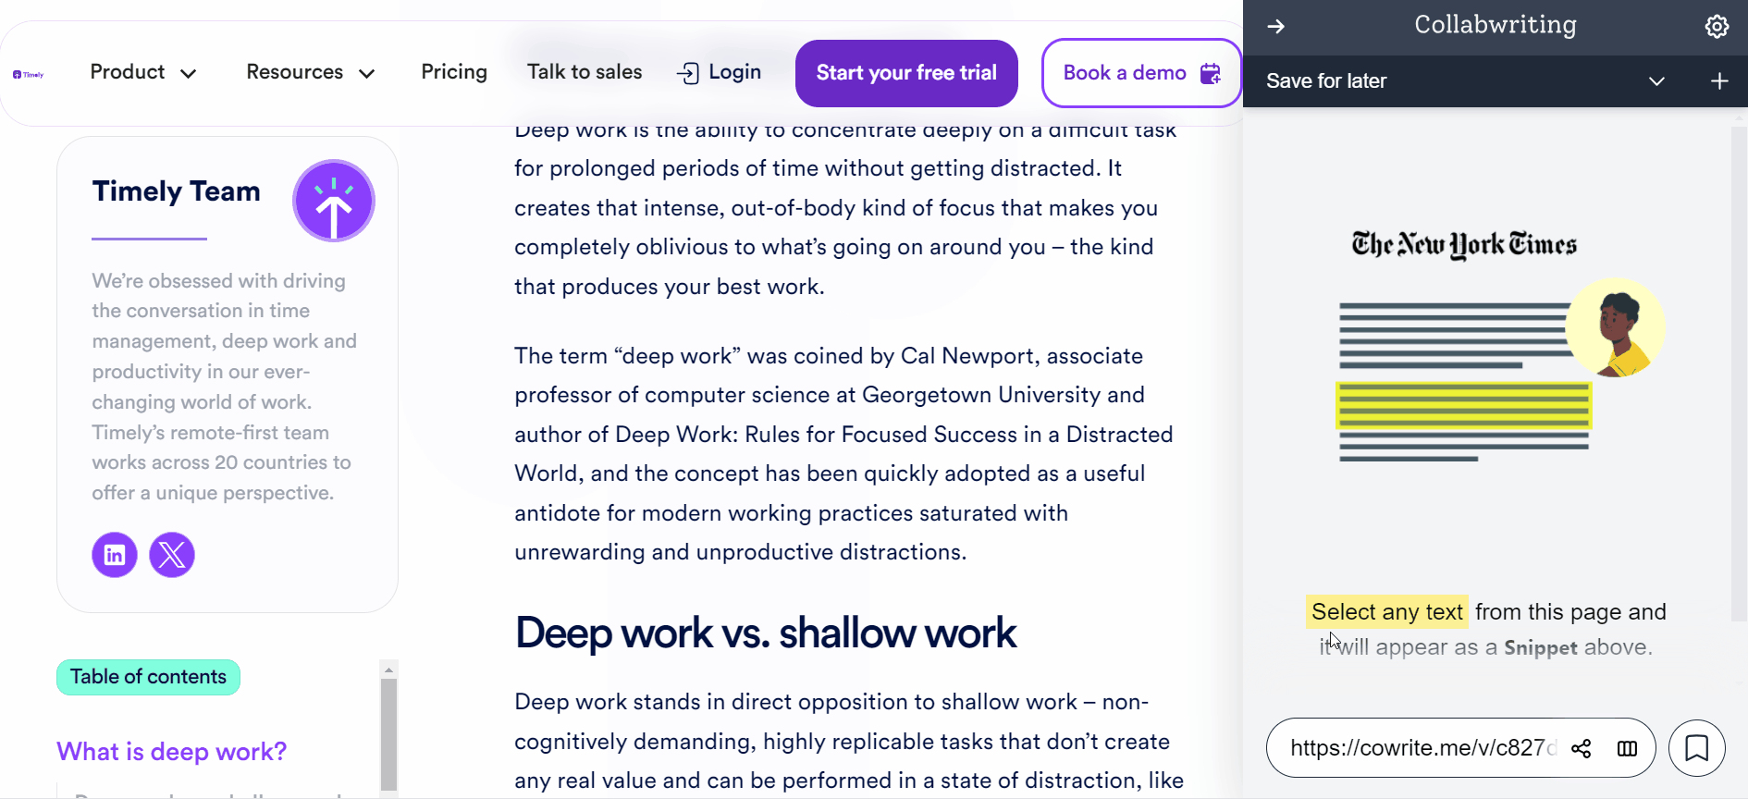Collapse the Collabwriting sidebar with arrow icon
This screenshot has width=1748, height=799.
click(x=1276, y=27)
